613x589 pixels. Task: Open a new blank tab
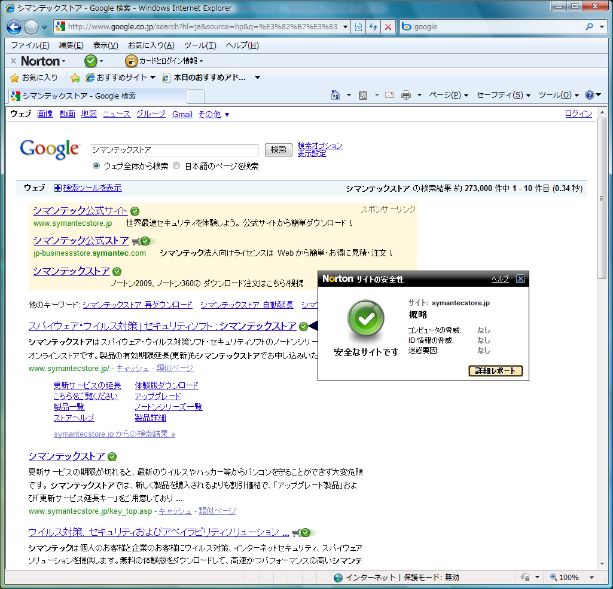(196, 97)
